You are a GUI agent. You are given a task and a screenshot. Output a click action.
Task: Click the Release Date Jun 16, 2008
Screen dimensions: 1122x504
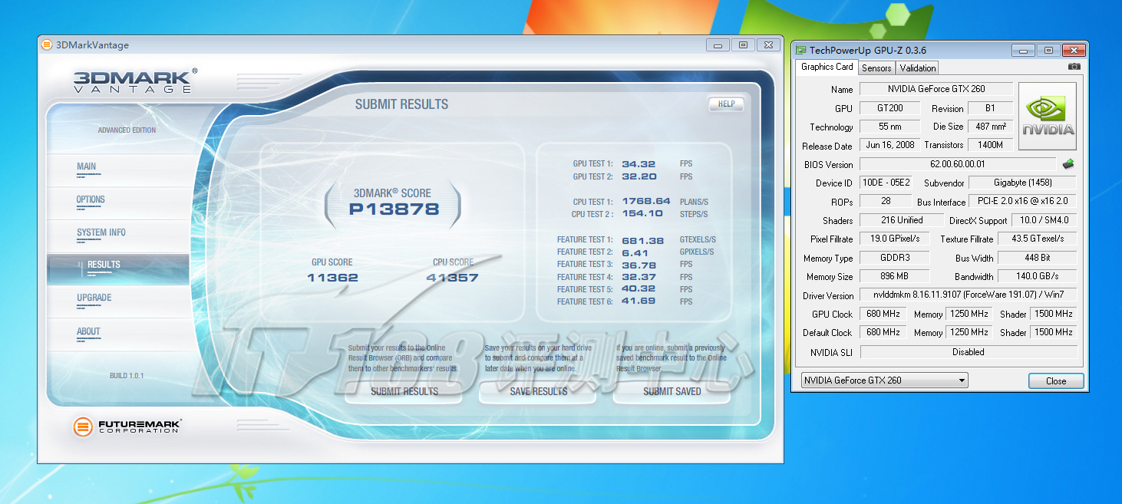pyautogui.click(x=889, y=145)
